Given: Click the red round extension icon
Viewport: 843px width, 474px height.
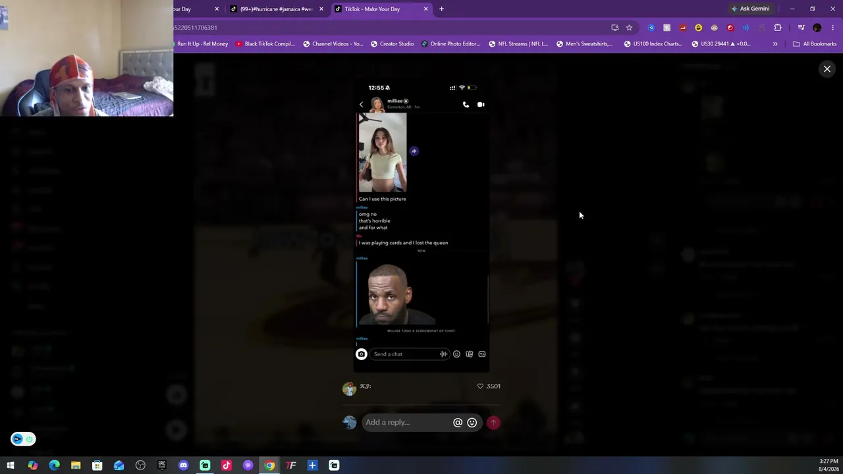Looking at the screenshot, I should 730,28.
